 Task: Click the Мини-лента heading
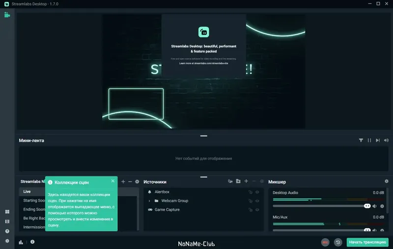31,141
